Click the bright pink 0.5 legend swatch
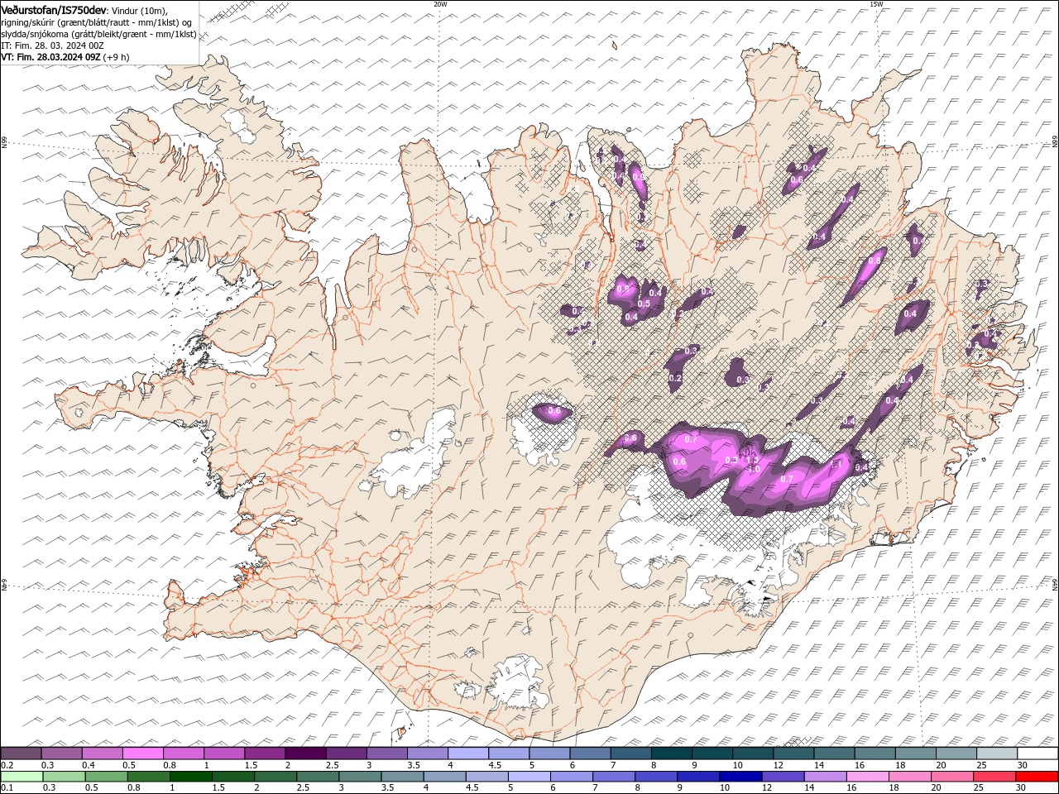The image size is (1059, 794). pos(142,753)
